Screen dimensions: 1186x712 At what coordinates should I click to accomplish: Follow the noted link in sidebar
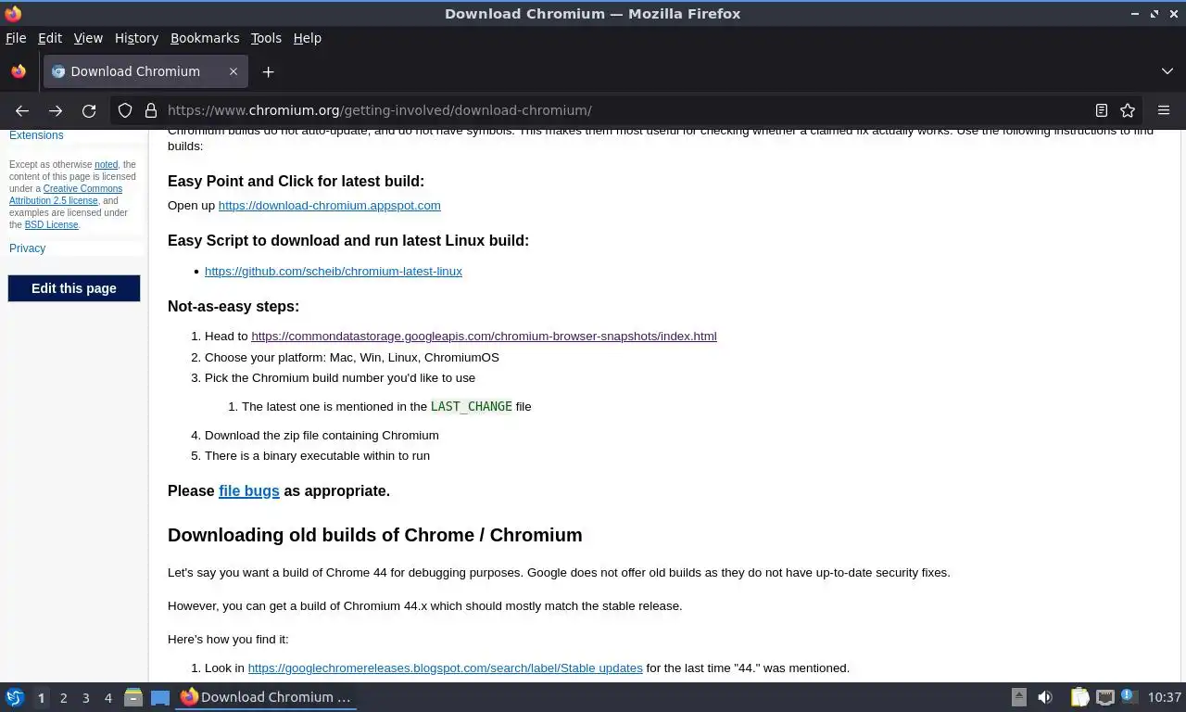pyautogui.click(x=107, y=164)
